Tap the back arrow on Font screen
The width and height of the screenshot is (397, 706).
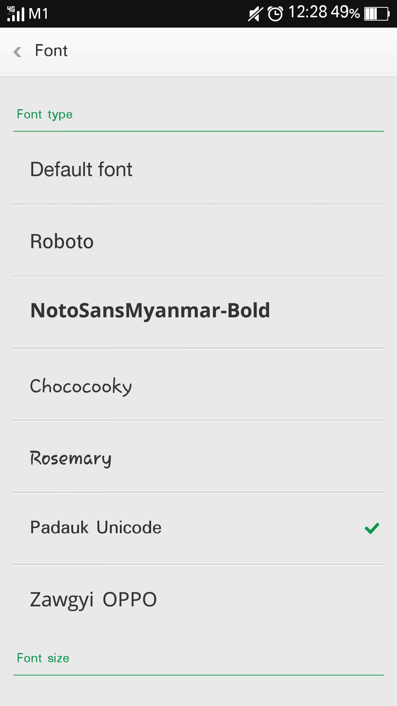pyautogui.click(x=17, y=50)
